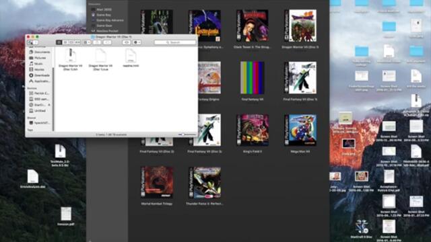Open Downloads in the Finder sidebar
Screen dimensions: 431x242
[40, 75]
